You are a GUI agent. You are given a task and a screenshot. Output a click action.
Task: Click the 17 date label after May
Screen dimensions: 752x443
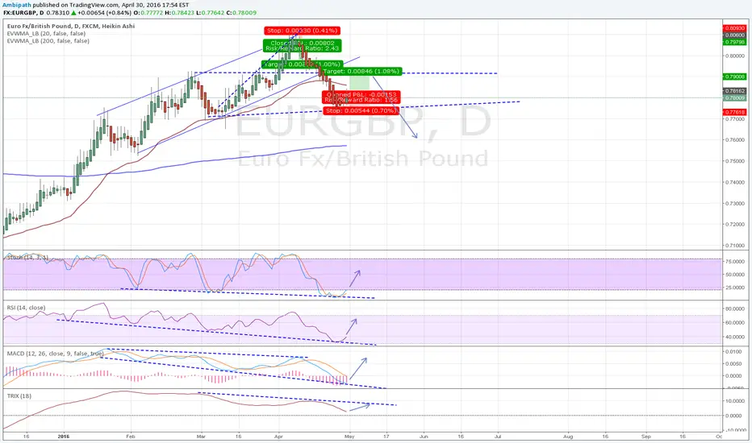[386, 437]
